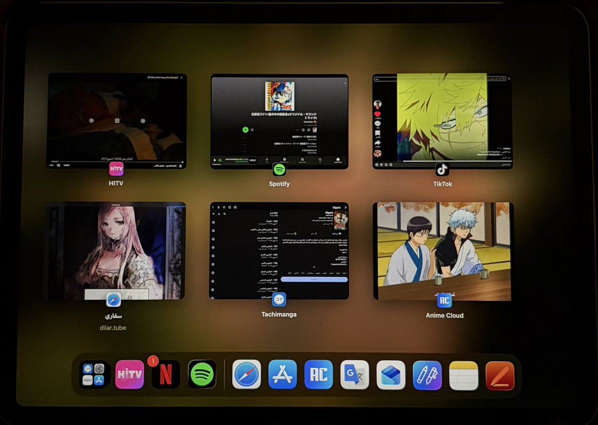Launch Netflix from the dock
Screen dimensions: 598x425
coord(165,375)
